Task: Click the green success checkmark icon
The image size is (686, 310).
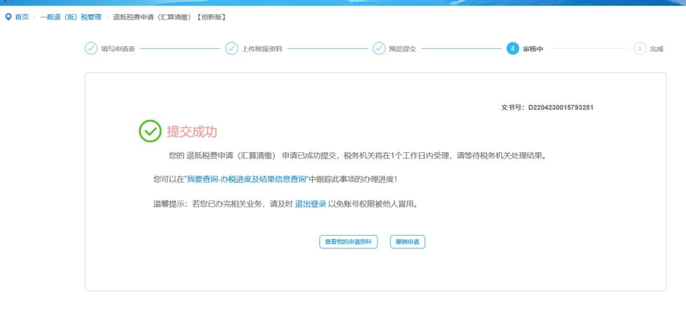Action: tap(150, 131)
